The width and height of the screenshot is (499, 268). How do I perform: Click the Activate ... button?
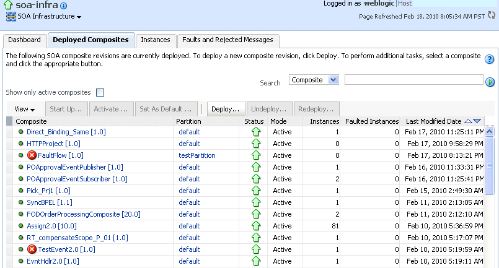pos(111,109)
